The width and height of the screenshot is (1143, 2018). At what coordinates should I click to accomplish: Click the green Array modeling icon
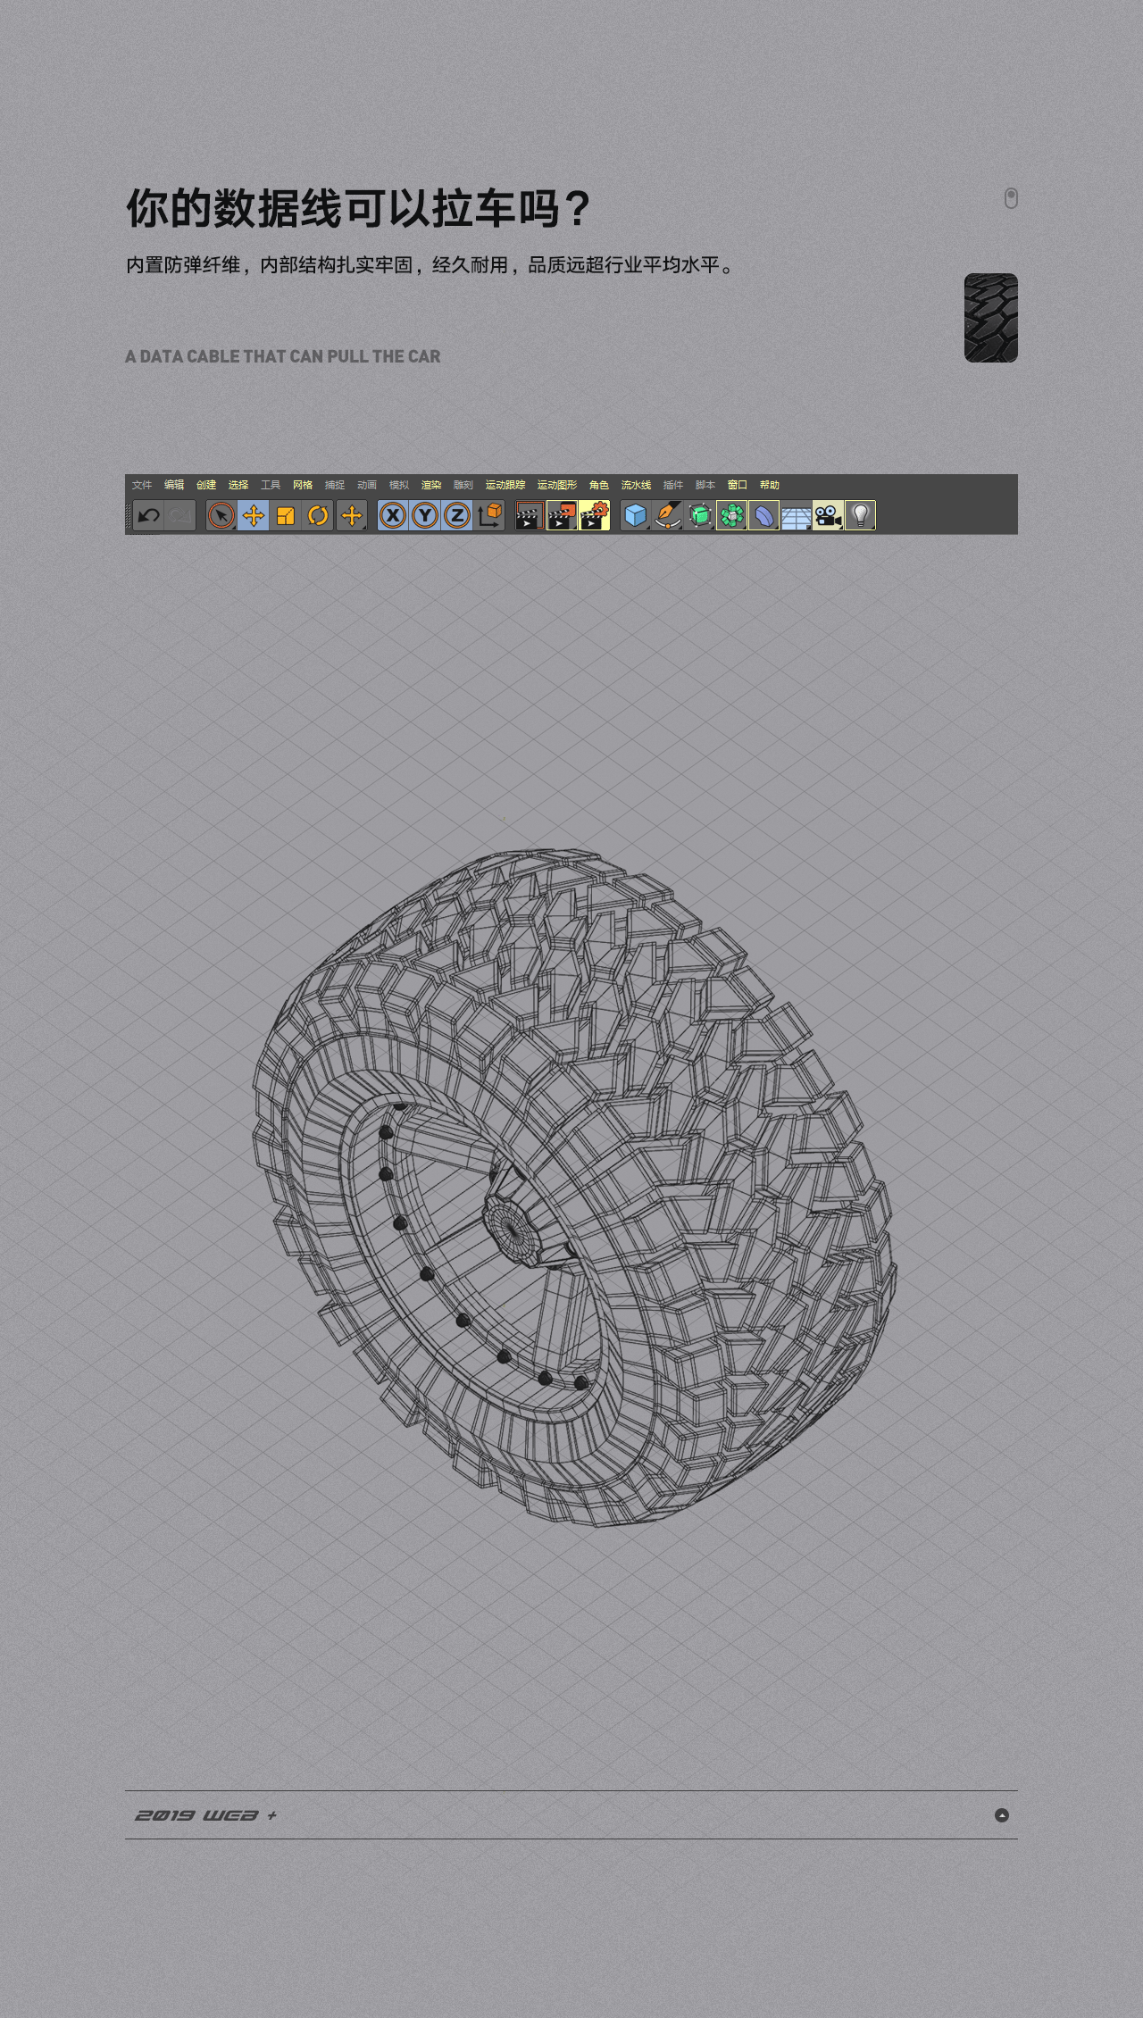(x=731, y=516)
